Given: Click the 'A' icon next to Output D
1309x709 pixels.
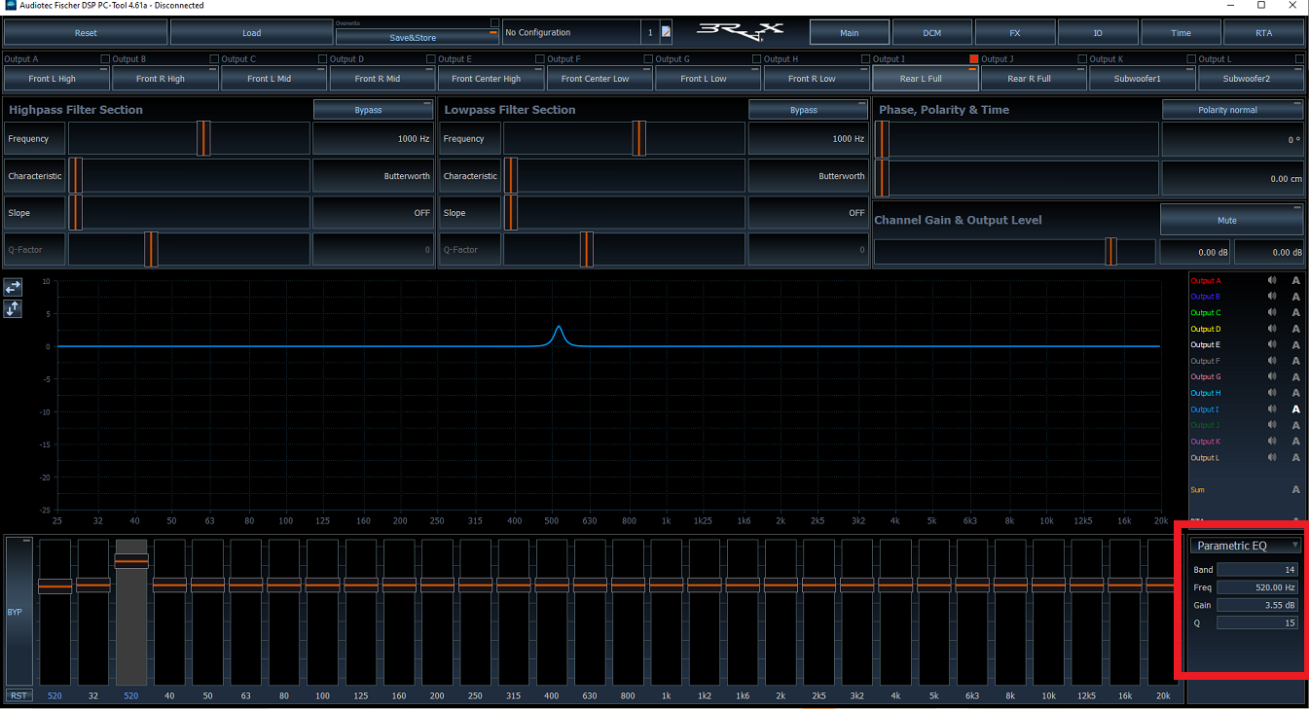Looking at the screenshot, I should 1295,329.
